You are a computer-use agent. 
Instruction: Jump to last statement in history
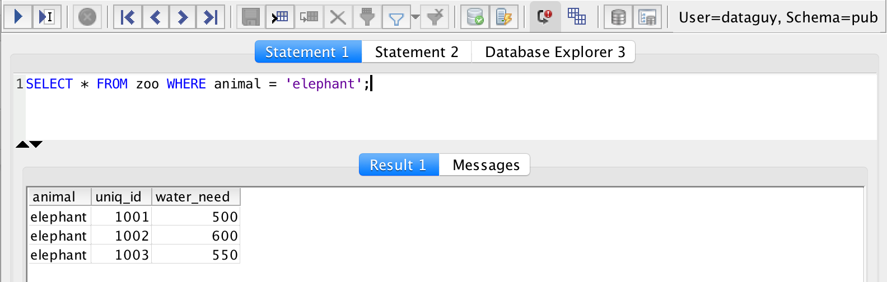pos(210,17)
